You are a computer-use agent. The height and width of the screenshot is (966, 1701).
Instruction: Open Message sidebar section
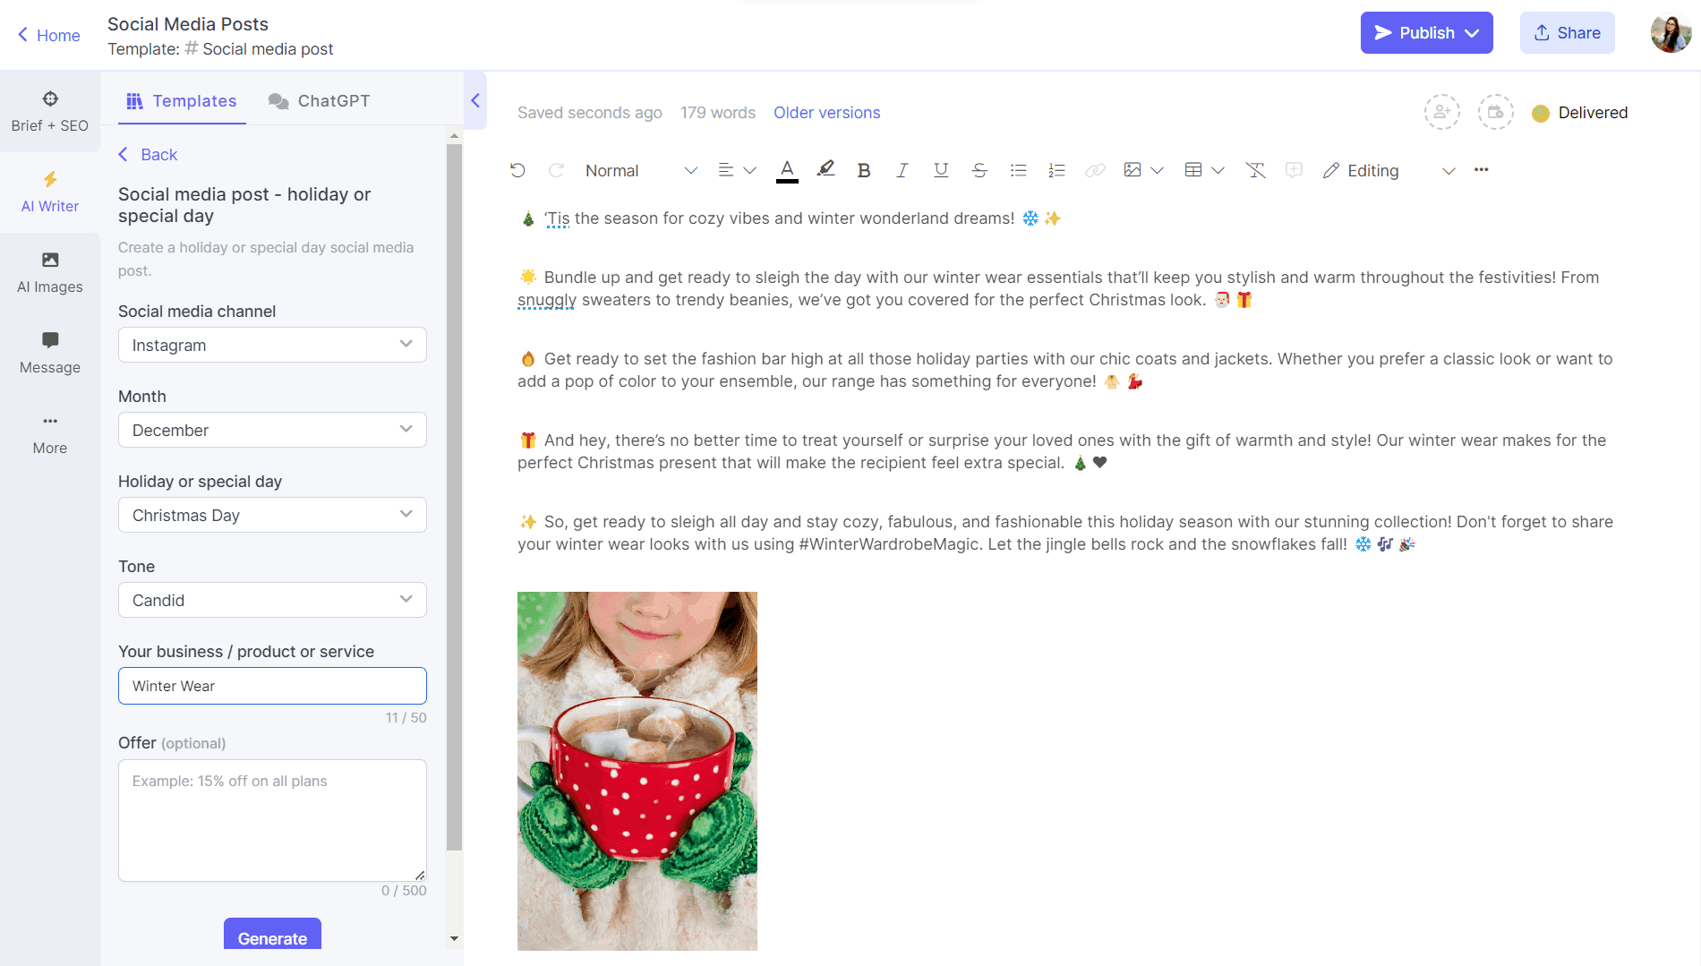[50, 354]
